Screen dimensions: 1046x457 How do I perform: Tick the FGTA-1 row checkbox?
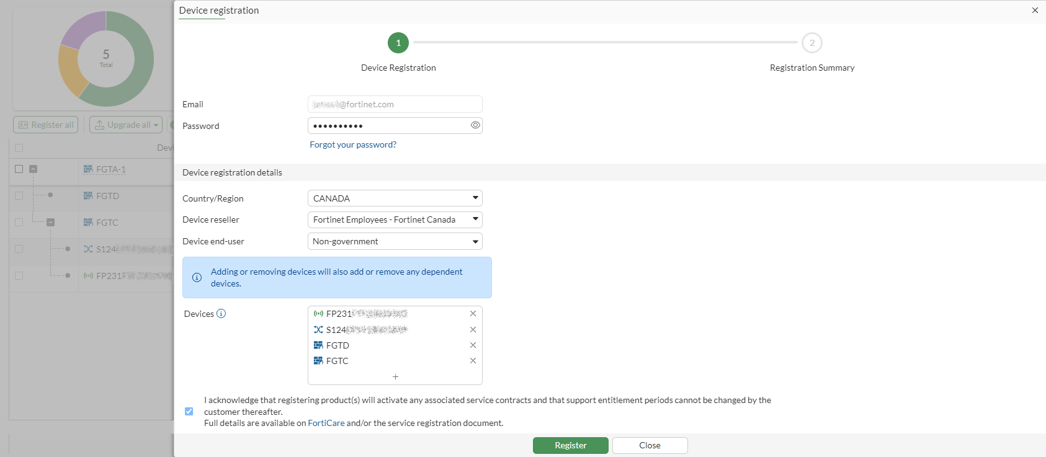[19, 169]
